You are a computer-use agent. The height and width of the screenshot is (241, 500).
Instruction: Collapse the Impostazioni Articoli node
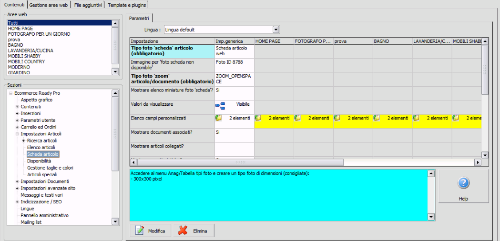click(17, 133)
